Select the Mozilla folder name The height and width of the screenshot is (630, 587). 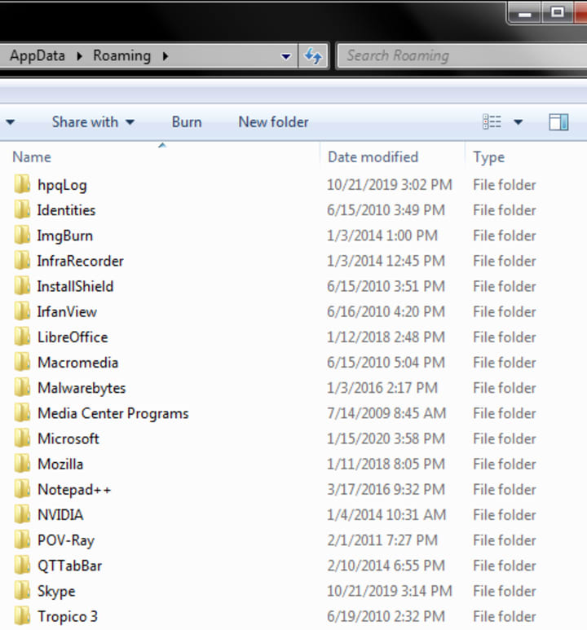tap(60, 464)
